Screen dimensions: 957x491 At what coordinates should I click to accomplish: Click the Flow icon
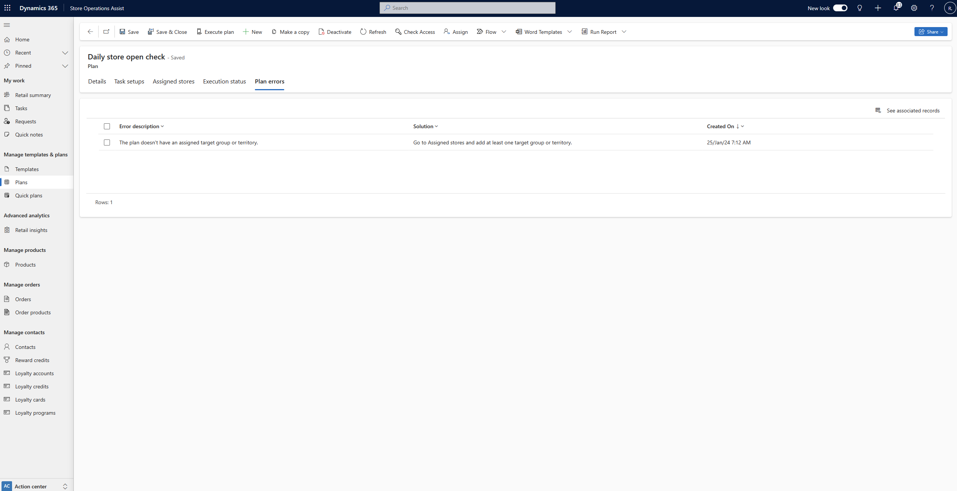pos(480,31)
